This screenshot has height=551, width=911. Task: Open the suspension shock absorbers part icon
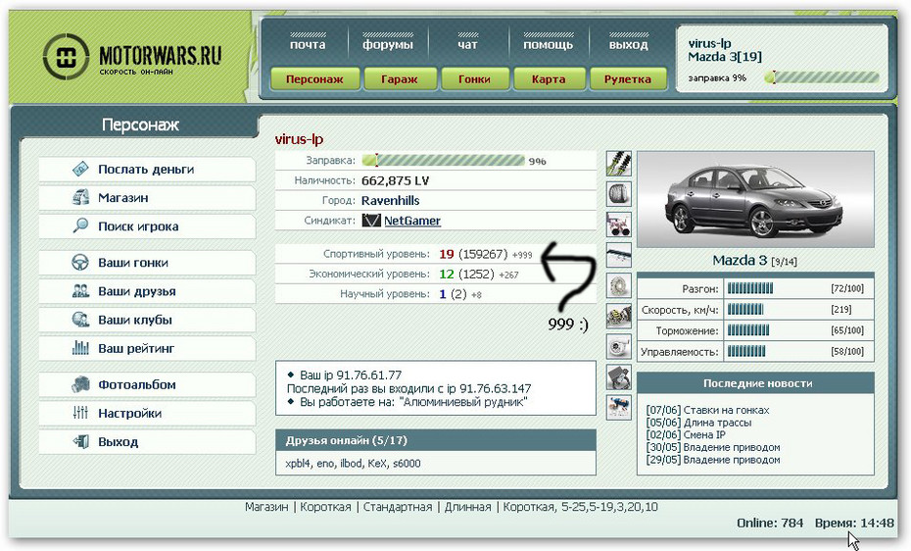point(619,164)
